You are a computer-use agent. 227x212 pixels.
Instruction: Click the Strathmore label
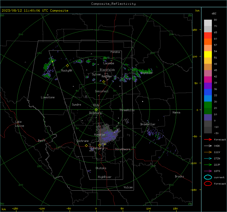point(123,149)
